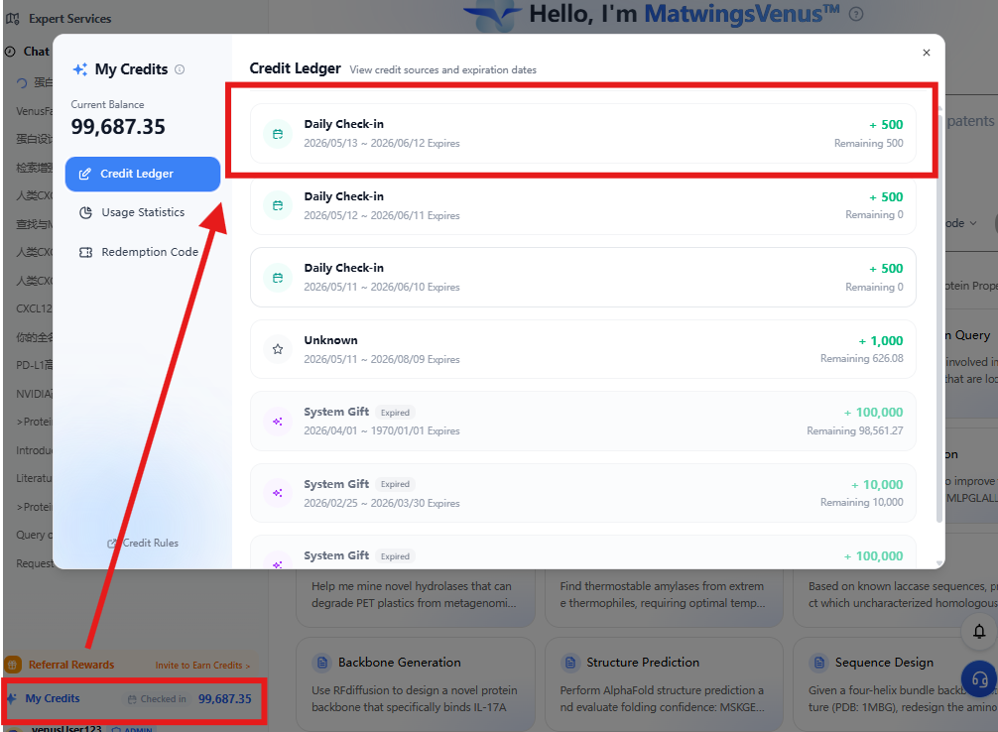Click the Redemption Code ticket icon

tap(85, 252)
